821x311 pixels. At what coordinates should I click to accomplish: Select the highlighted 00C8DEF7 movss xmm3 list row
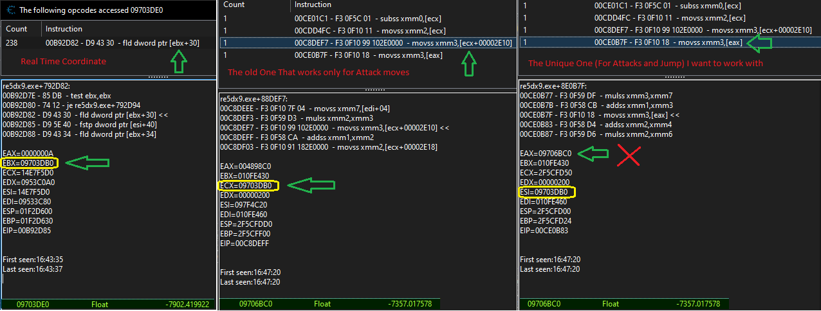367,42
